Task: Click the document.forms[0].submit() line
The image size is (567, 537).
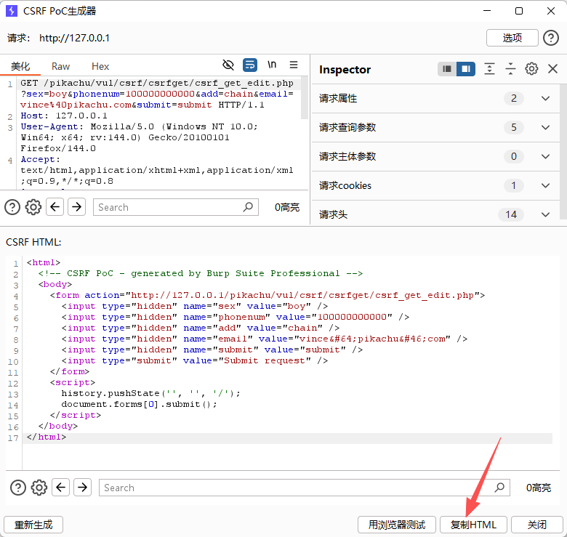Action: coord(140,404)
